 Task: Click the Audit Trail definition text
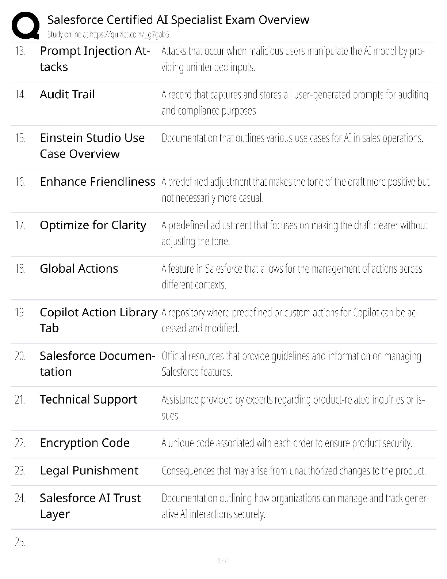coord(295,102)
